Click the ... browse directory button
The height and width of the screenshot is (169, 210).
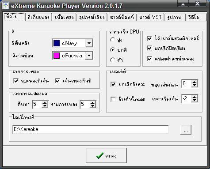point(186,130)
